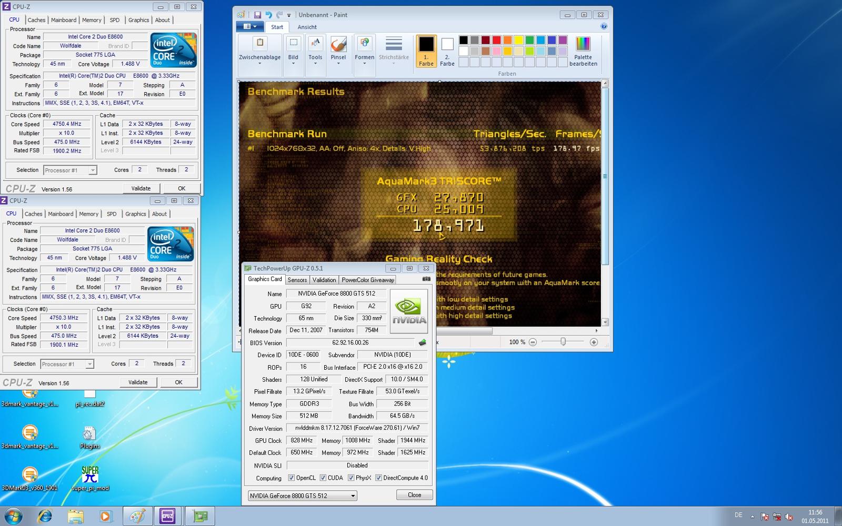Open Paint help with the question mark icon
The image size is (842, 526).
(x=604, y=26)
